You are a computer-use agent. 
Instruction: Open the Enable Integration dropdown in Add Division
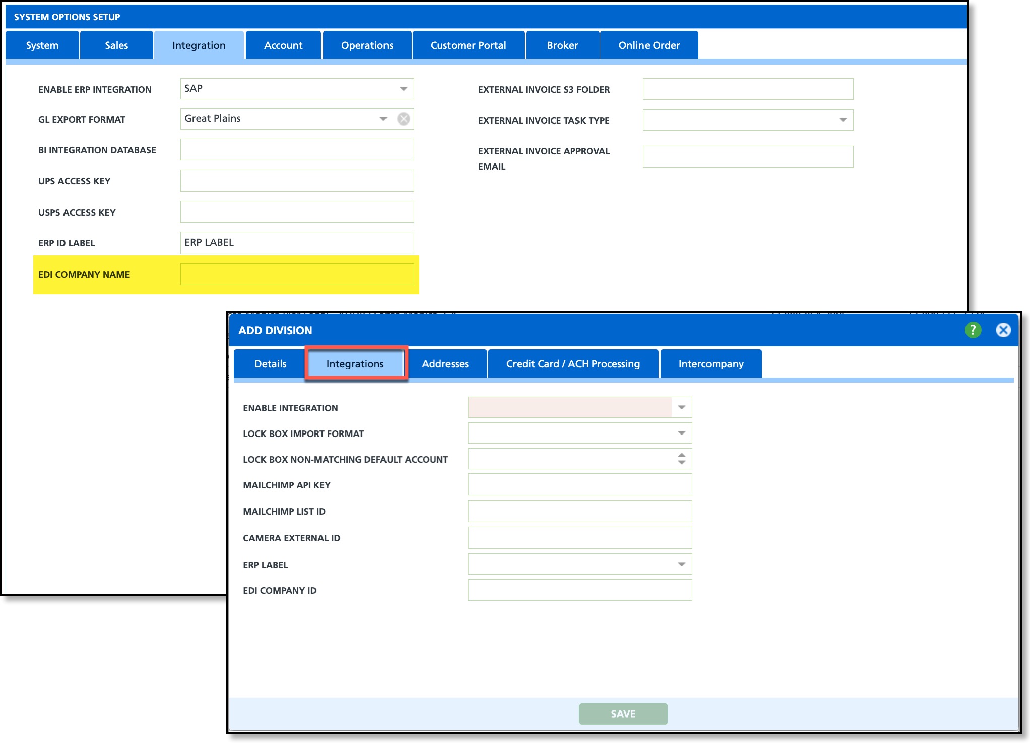pyautogui.click(x=681, y=407)
